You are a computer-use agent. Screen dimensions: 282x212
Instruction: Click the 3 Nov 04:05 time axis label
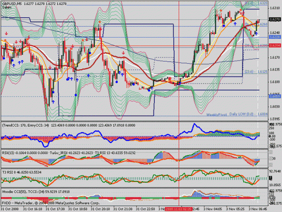coord(213,209)
